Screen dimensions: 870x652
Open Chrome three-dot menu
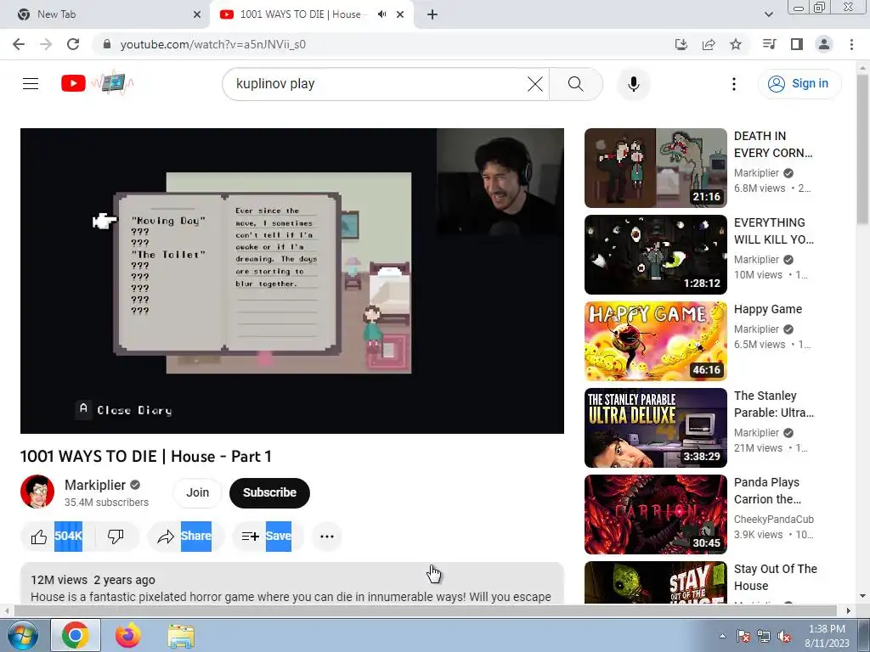851,44
